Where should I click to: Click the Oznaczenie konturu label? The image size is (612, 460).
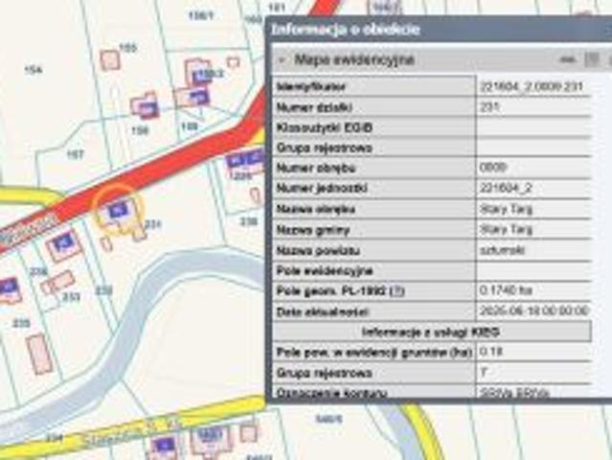(x=331, y=393)
